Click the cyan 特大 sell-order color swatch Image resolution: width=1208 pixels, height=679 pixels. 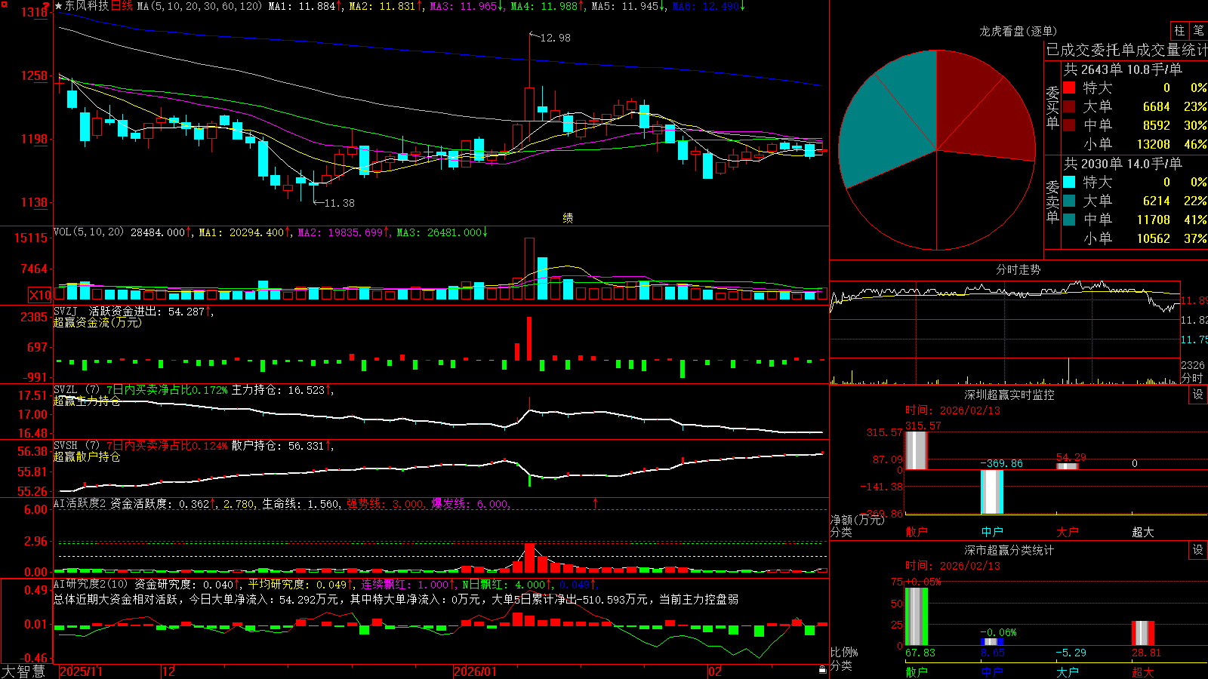click(1069, 182)
